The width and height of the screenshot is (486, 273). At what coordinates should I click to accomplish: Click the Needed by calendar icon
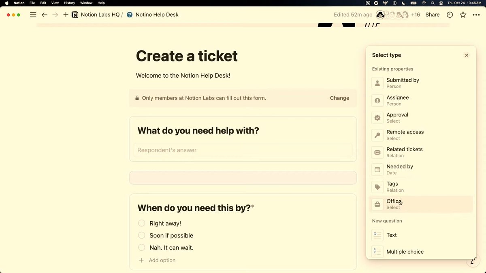click(x=377, y=170)
